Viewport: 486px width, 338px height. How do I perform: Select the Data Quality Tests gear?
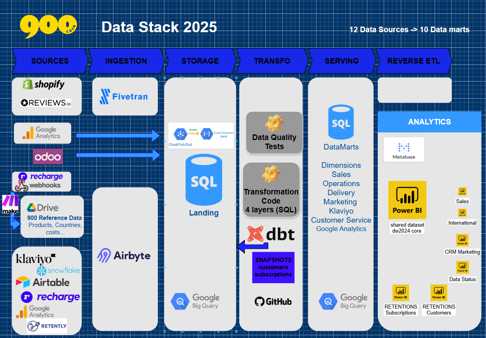[274, 124]
